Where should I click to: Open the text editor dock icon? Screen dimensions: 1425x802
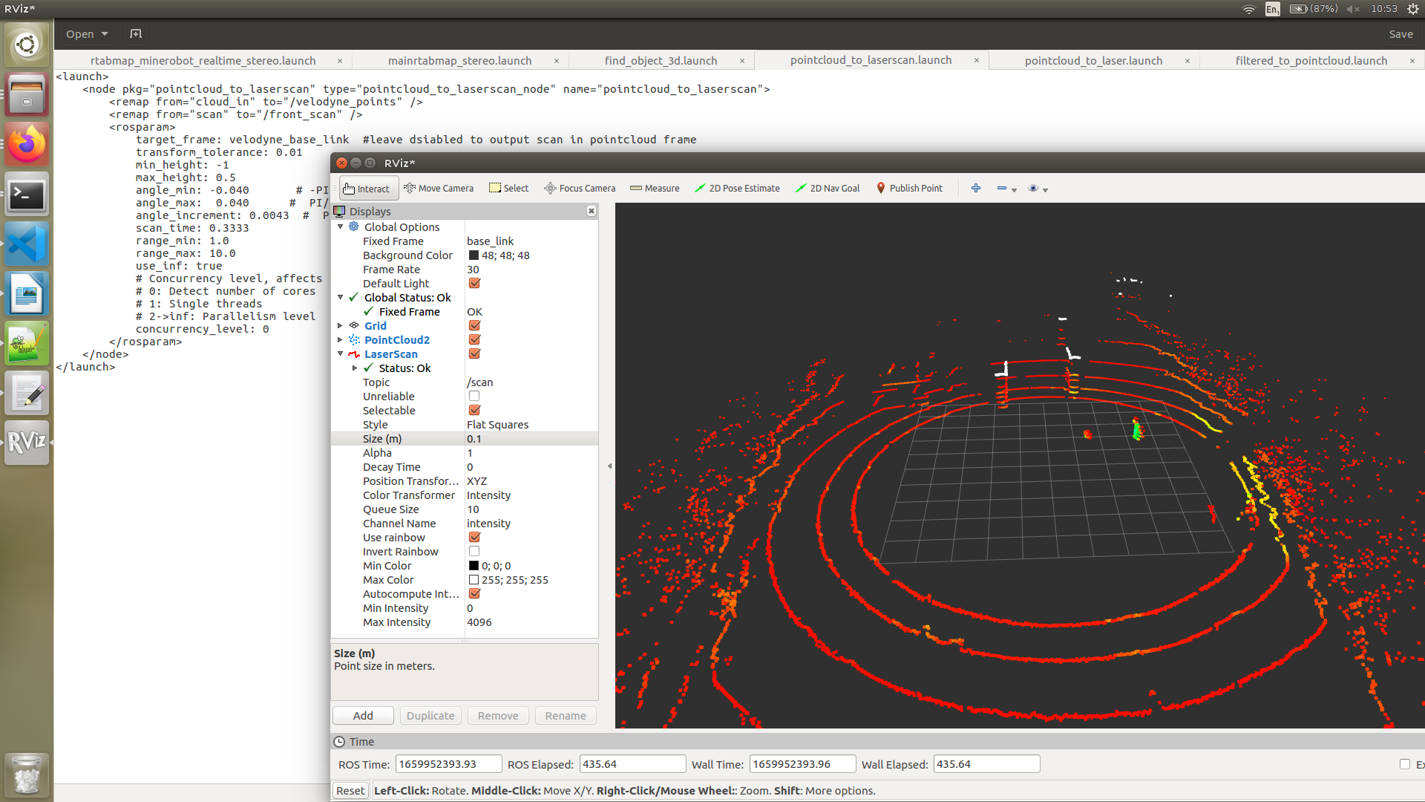click(27, 393)
